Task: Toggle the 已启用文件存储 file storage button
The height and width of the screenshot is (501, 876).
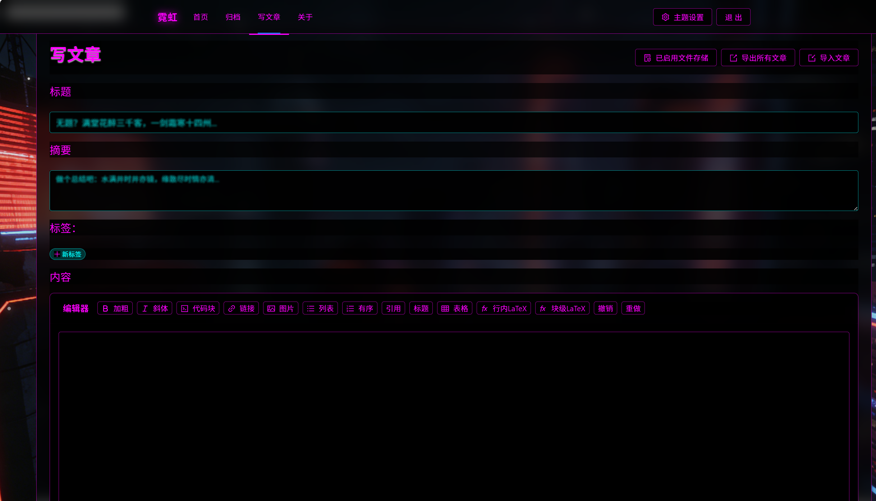Action: click(676, 58)
